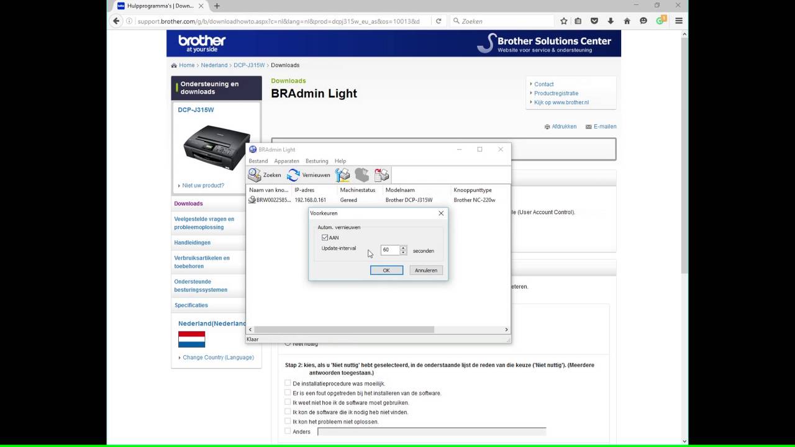Go back with Firefox back arrow
This screenshot has width=795, height=447.
click(116, 20)
